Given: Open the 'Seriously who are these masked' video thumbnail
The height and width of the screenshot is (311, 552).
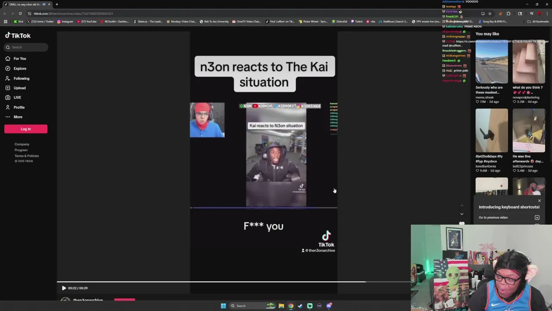Looking at the screenshot, I should (x=492, y=62).
